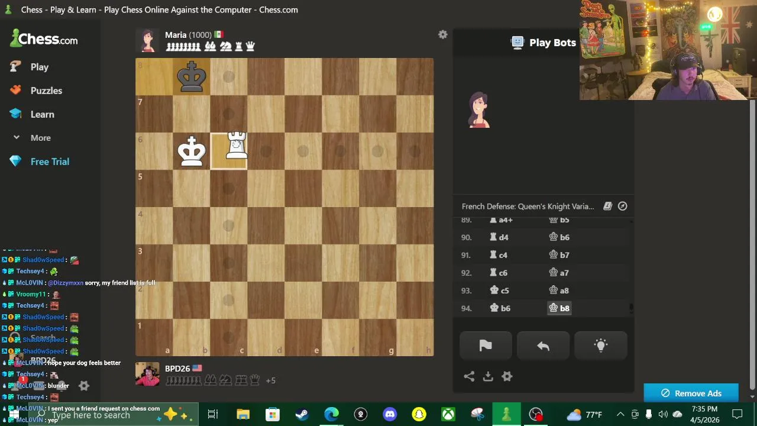The height and width of the screenshot is (426, 757).
Task: Open the Learn section
Action: [x=42, y=114]
